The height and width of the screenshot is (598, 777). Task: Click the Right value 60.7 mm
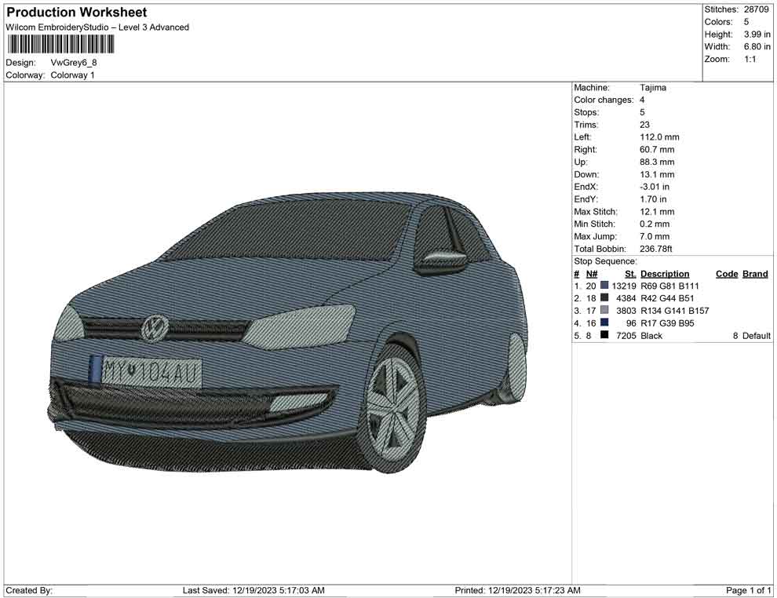pos(657,149)
